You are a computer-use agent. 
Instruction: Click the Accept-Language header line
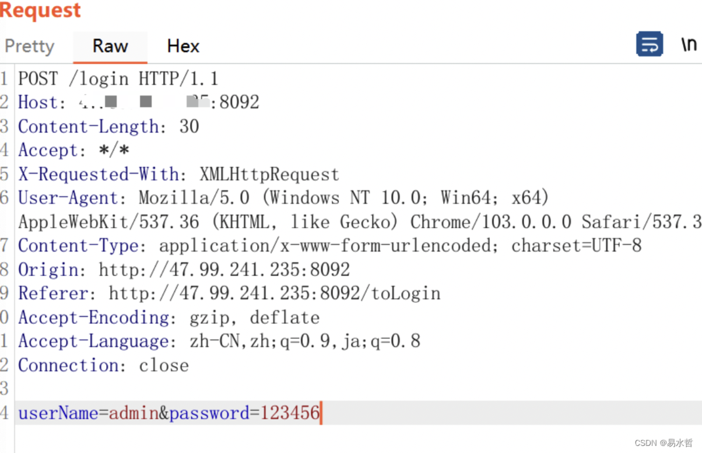(x=219, y=341)
